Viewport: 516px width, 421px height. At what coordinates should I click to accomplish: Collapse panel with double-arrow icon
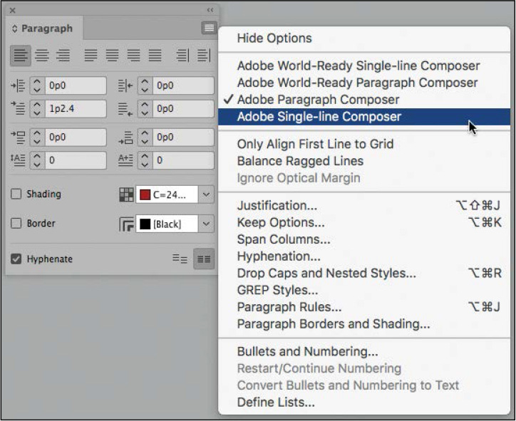pos(210,10)
